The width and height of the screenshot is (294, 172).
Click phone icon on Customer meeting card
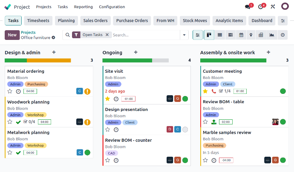click(x=213, y=91)
